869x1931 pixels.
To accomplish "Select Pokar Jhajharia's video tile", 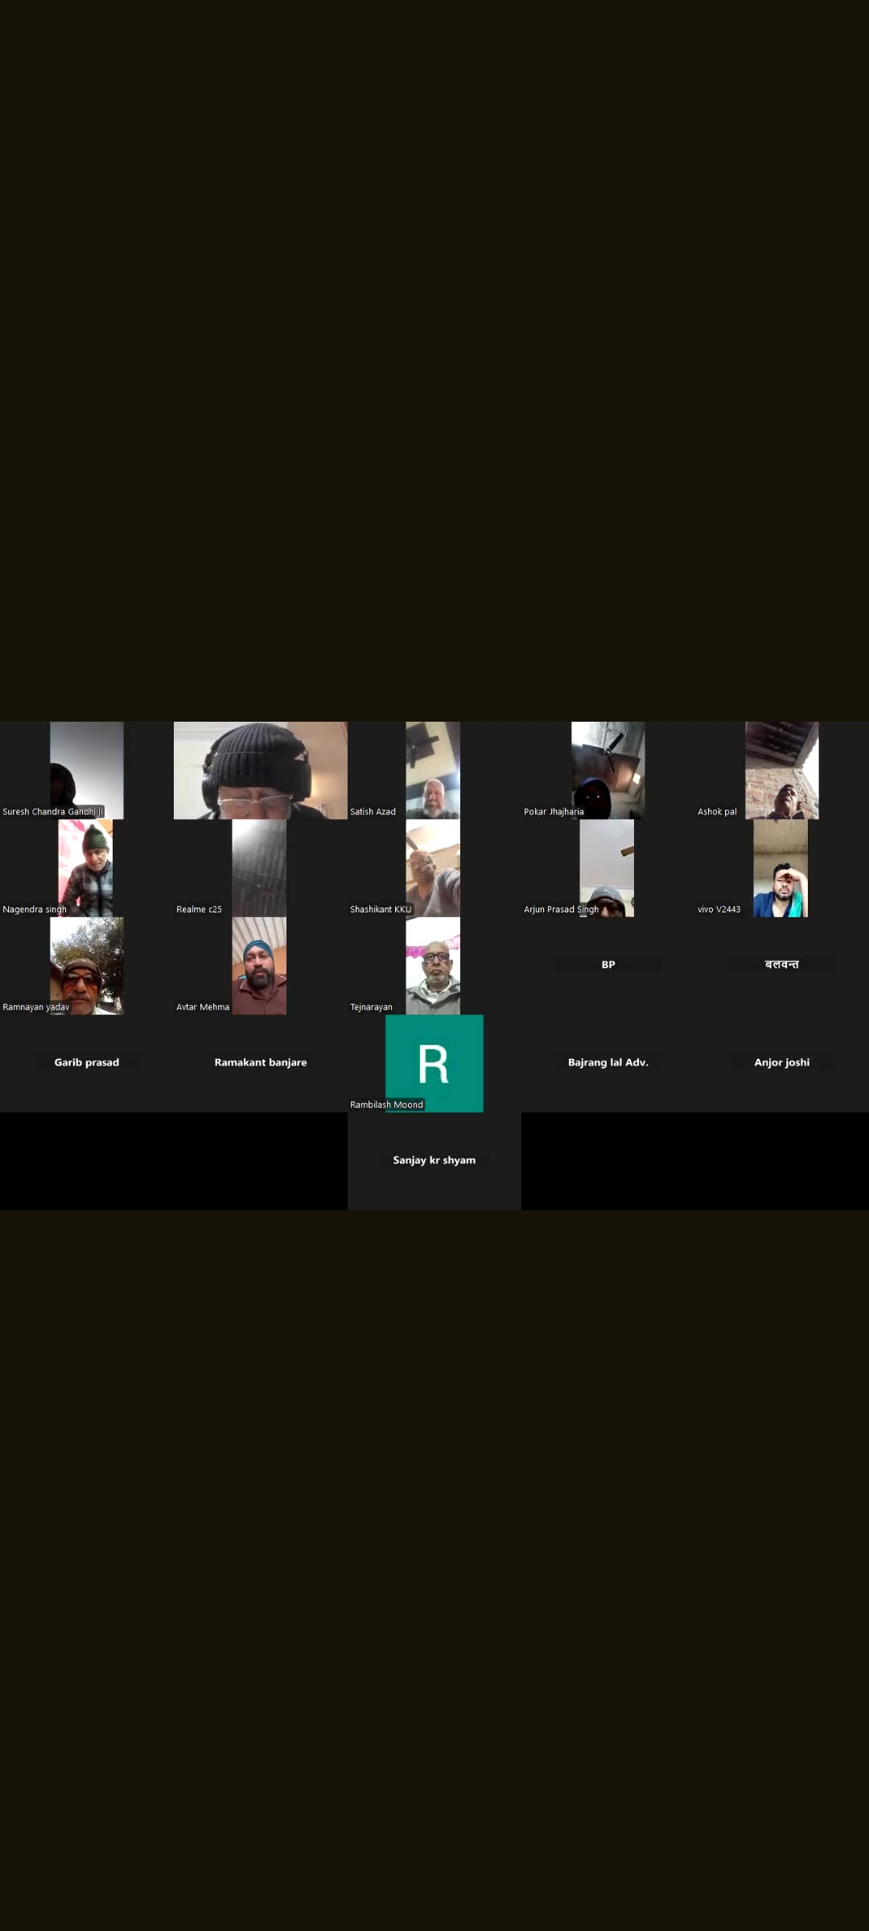I will 607,770.
